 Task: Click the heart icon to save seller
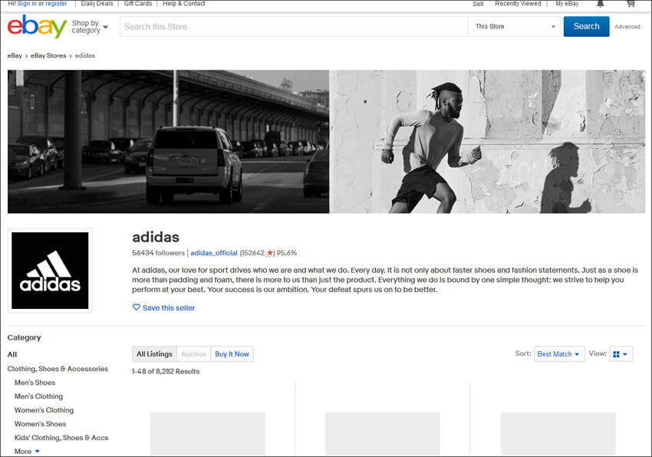point(137,307)
